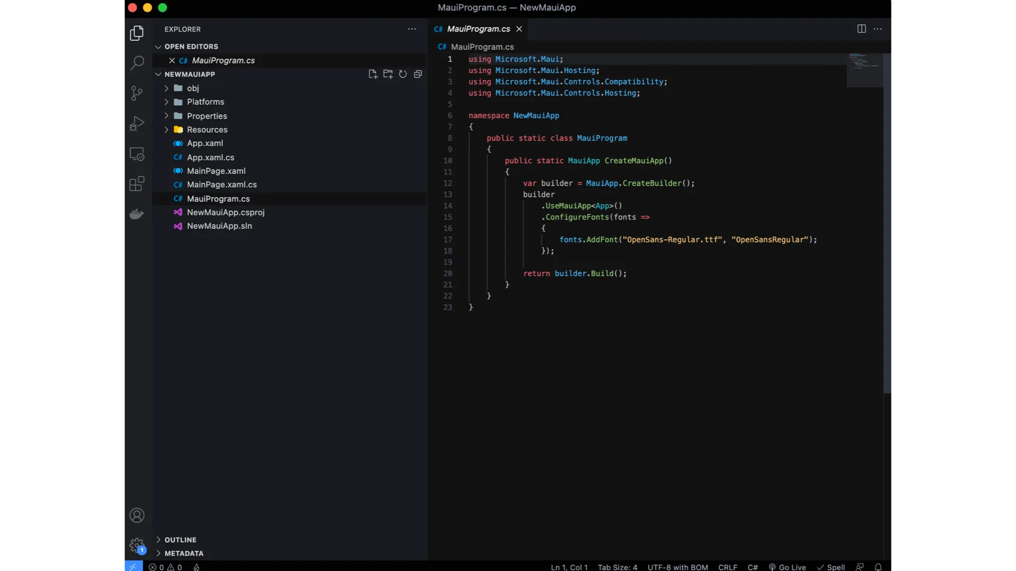Toggle the notifications panel via bell icon
This screenshot has height=571, width=1016.
[879, 566]
